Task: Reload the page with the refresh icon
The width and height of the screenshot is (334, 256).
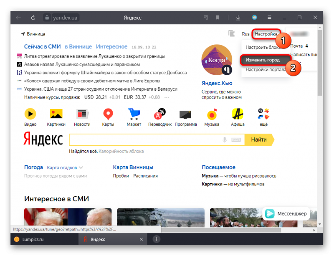Action: (33, 18)
